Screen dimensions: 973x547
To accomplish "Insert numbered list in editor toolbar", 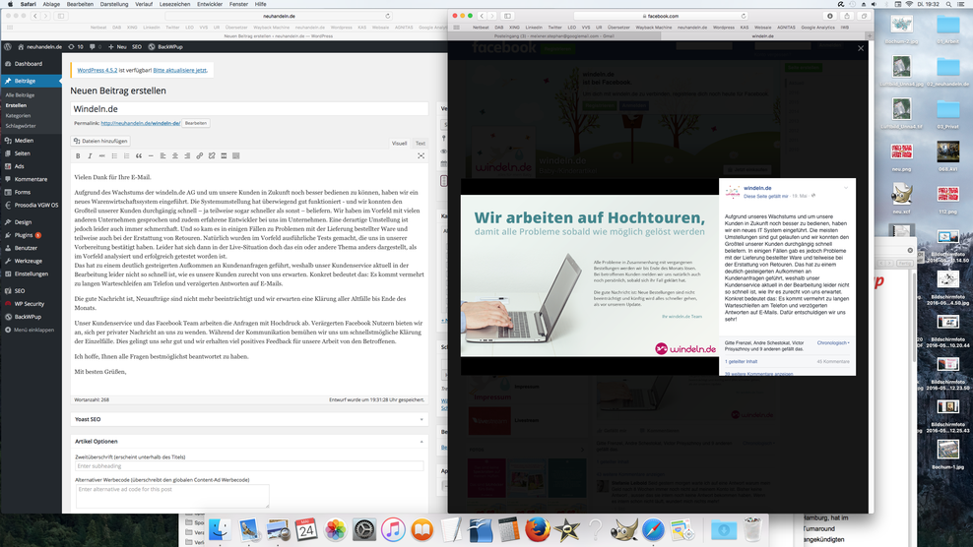I will [127, 156].
